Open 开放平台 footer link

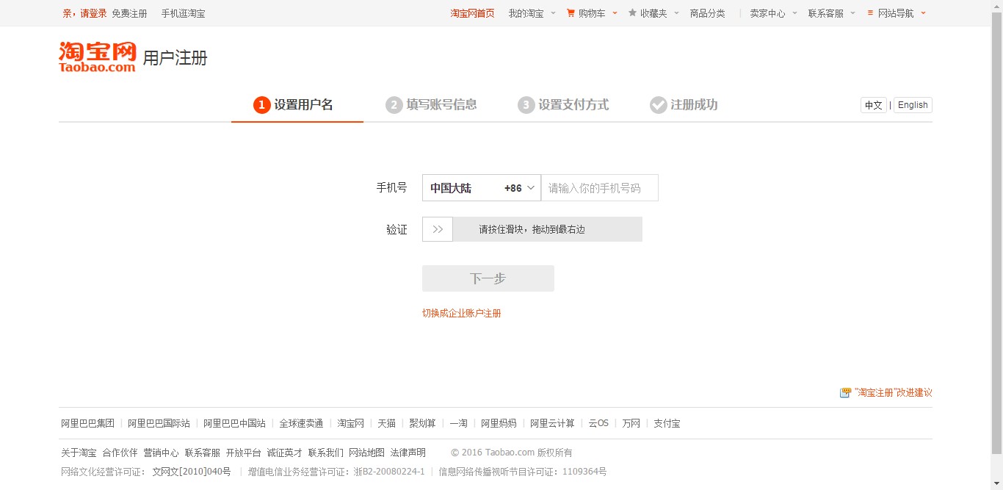(x=244, y=453)
